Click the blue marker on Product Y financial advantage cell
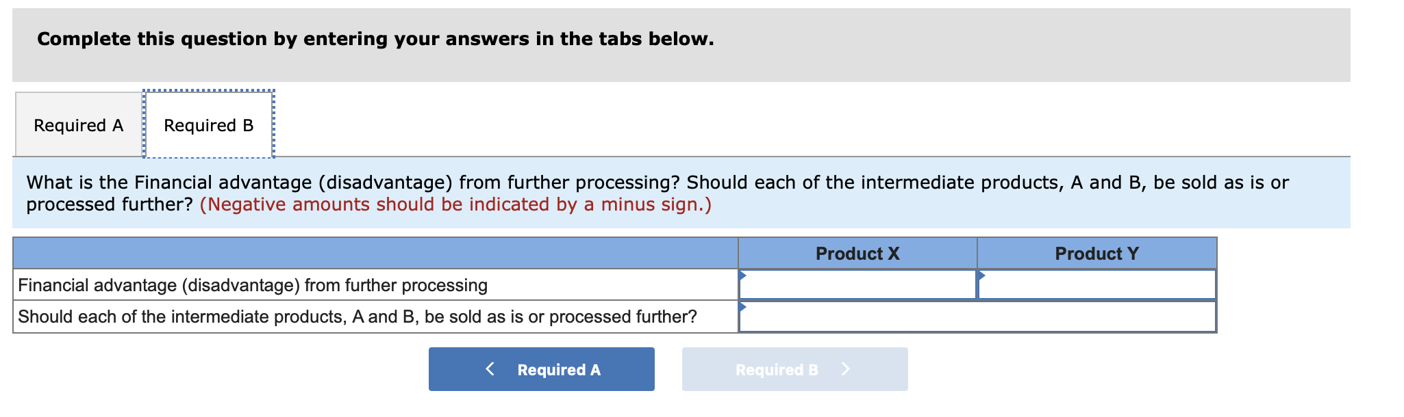 coord(982,276)
